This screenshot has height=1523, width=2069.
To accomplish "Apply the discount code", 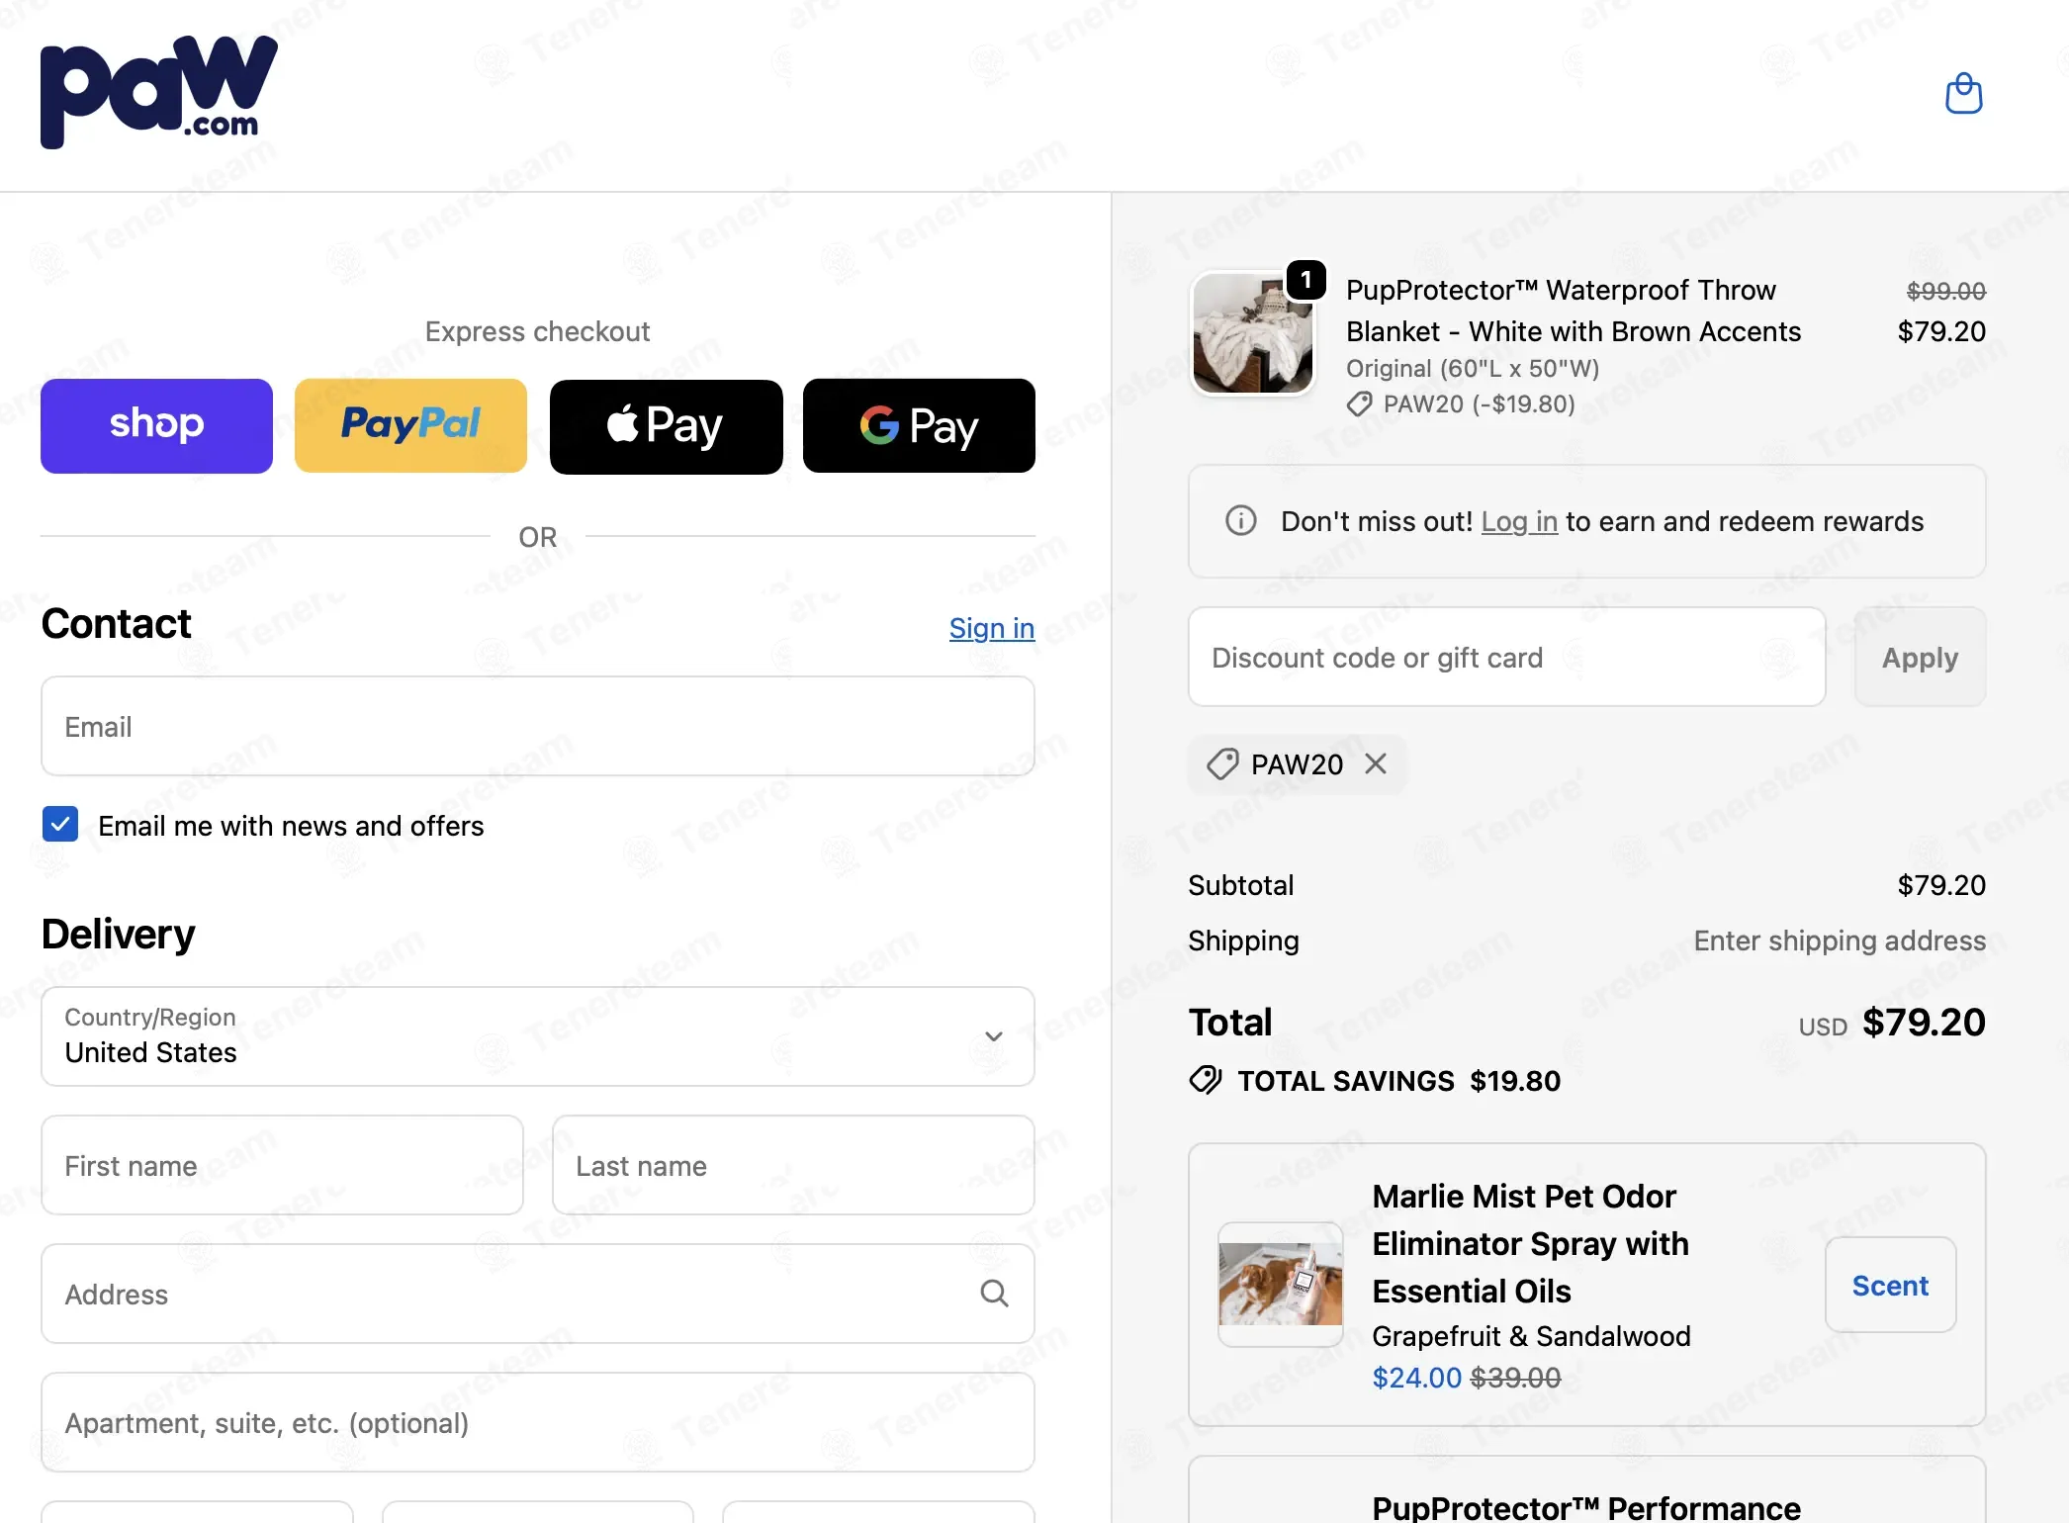I will (1920, 657).
